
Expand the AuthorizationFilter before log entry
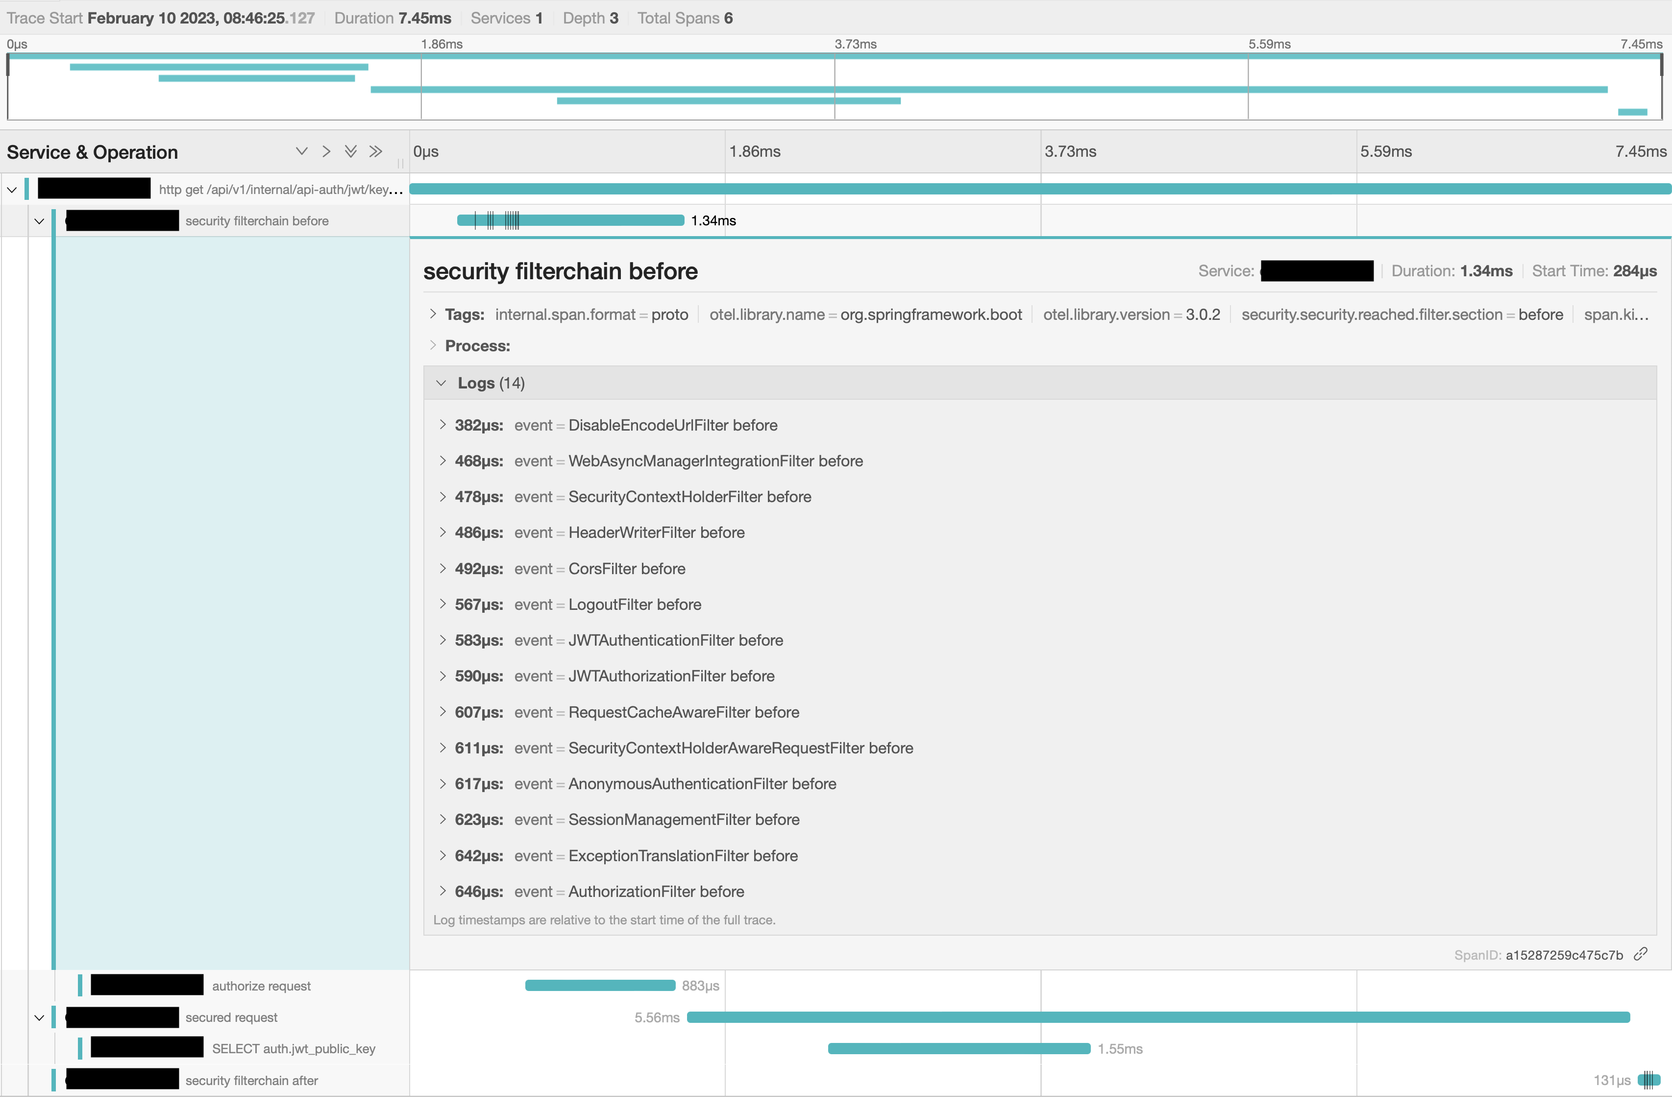click(x=443, y=891)
